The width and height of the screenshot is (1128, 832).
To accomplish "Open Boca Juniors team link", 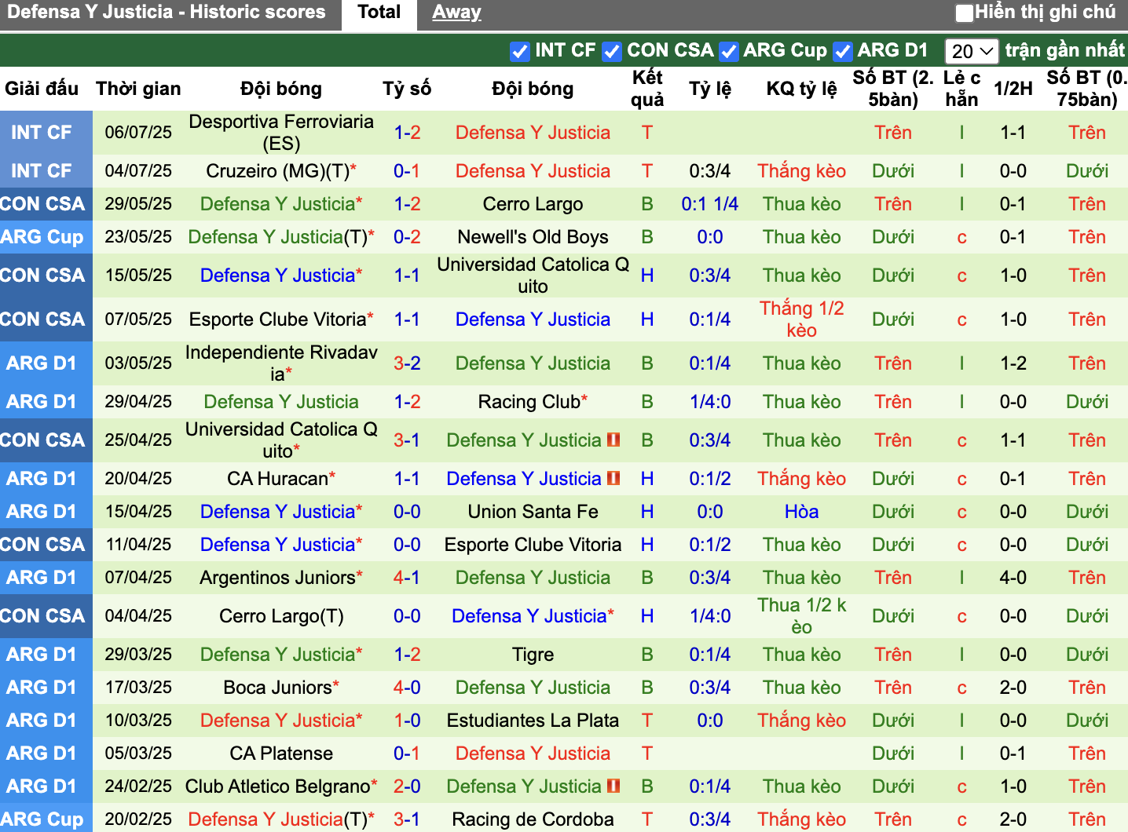I will (x=277, y=688).
